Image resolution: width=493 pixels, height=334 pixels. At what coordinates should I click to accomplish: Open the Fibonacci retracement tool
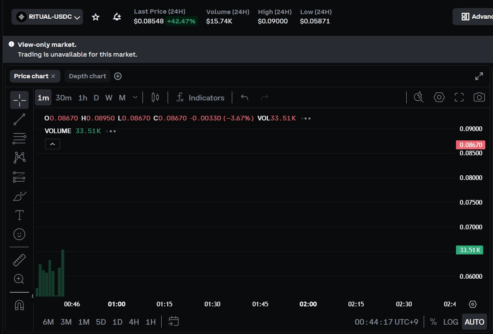point(20,138)
